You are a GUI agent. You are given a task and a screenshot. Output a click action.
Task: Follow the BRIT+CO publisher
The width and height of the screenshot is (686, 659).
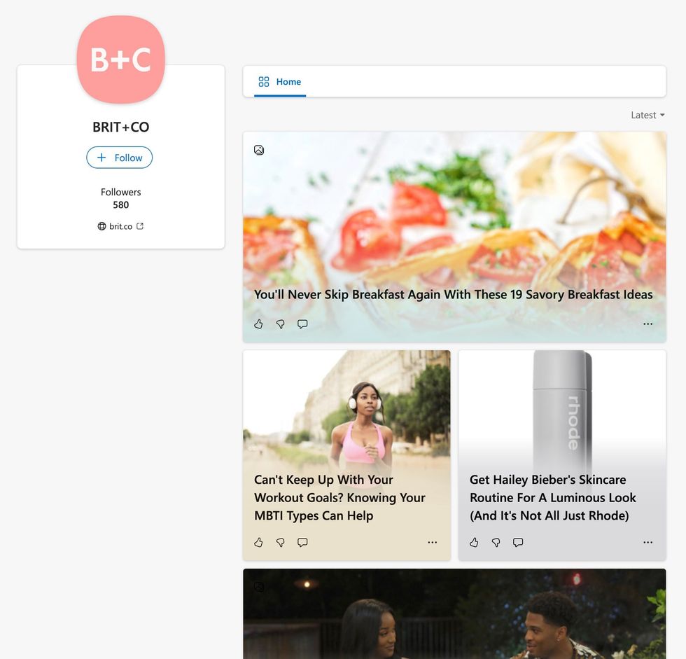click(120, 158)
